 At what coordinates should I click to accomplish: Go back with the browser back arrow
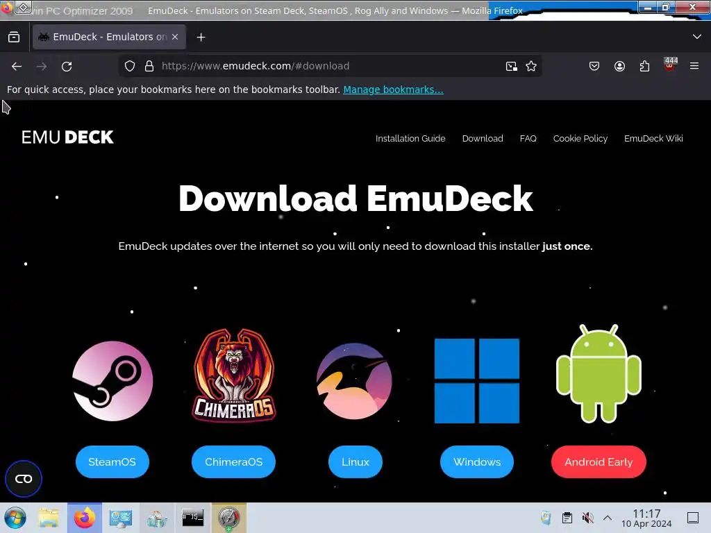[x=17, y=67]
